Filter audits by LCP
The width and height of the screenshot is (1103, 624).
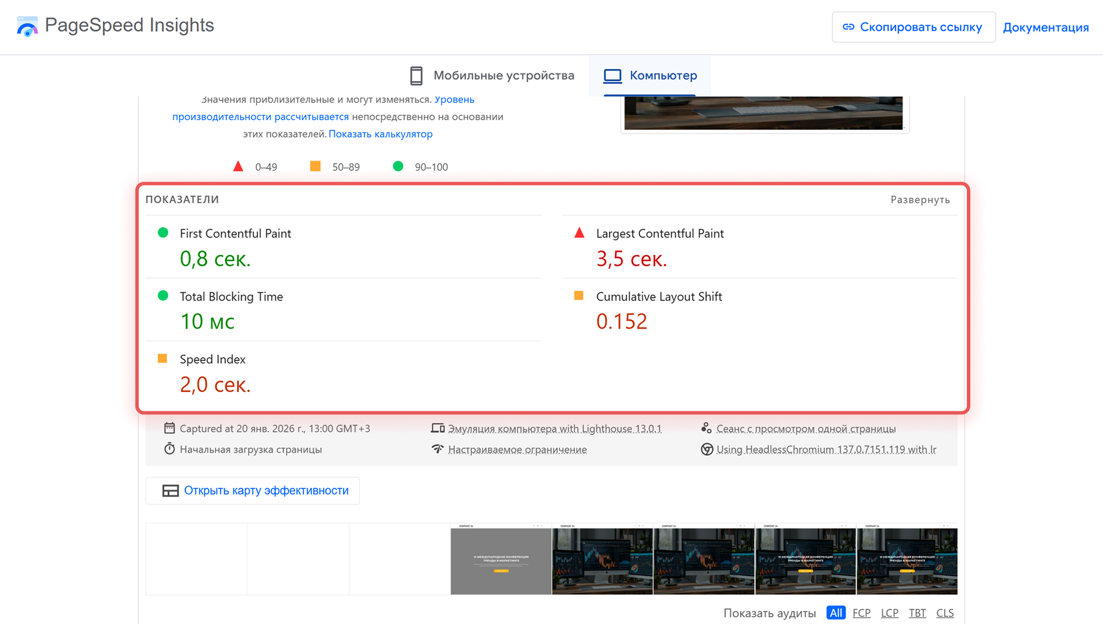click(889, 613)
